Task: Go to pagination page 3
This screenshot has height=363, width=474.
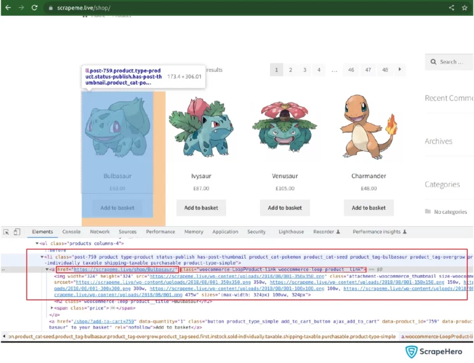Action: 305,70
